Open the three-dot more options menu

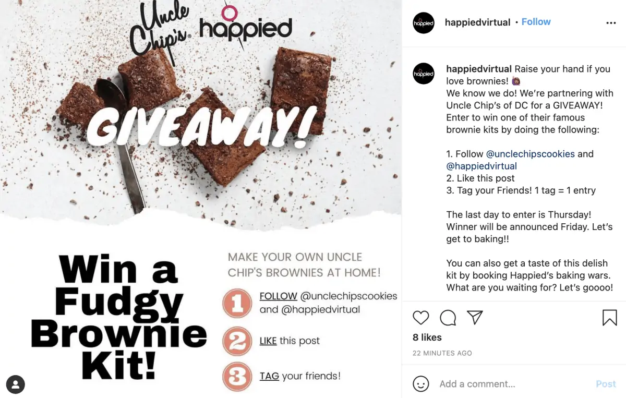click(x=611, y=23)
